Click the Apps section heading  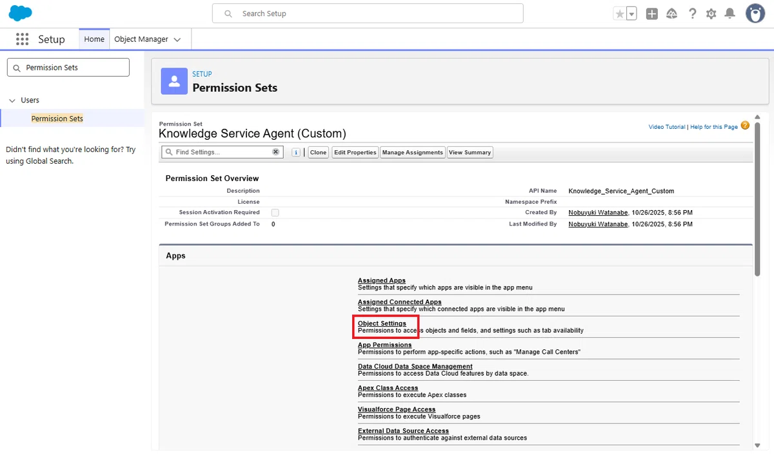point(175,256)
